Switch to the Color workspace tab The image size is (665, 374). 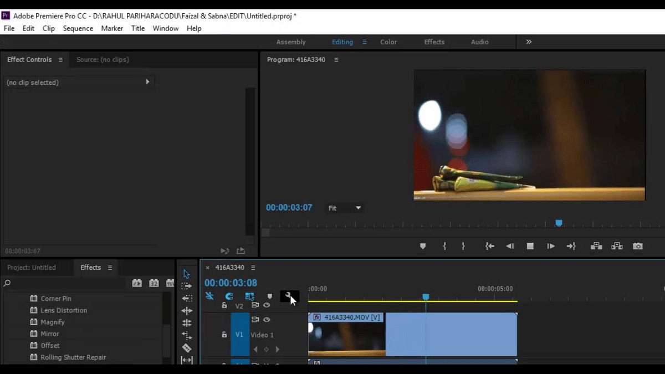tap(388, 42)
